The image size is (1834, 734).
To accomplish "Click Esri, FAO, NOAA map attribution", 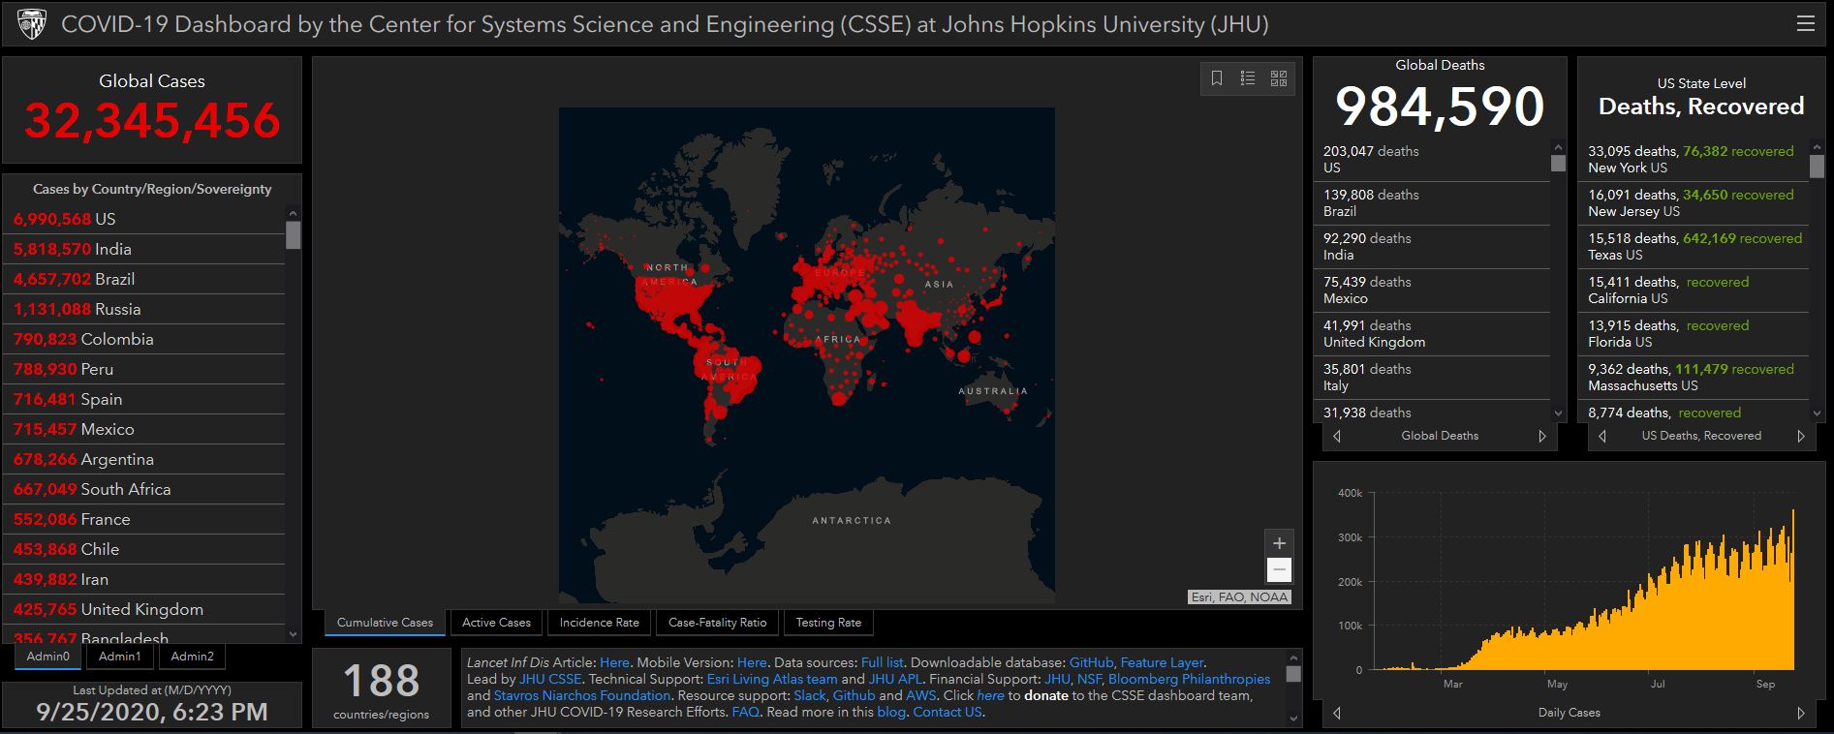I will click(1239, 596).
